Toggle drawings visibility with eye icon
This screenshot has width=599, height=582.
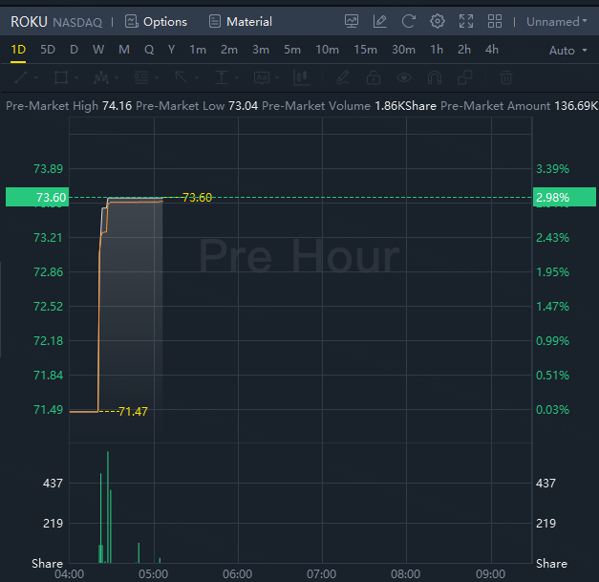(404, 77)
